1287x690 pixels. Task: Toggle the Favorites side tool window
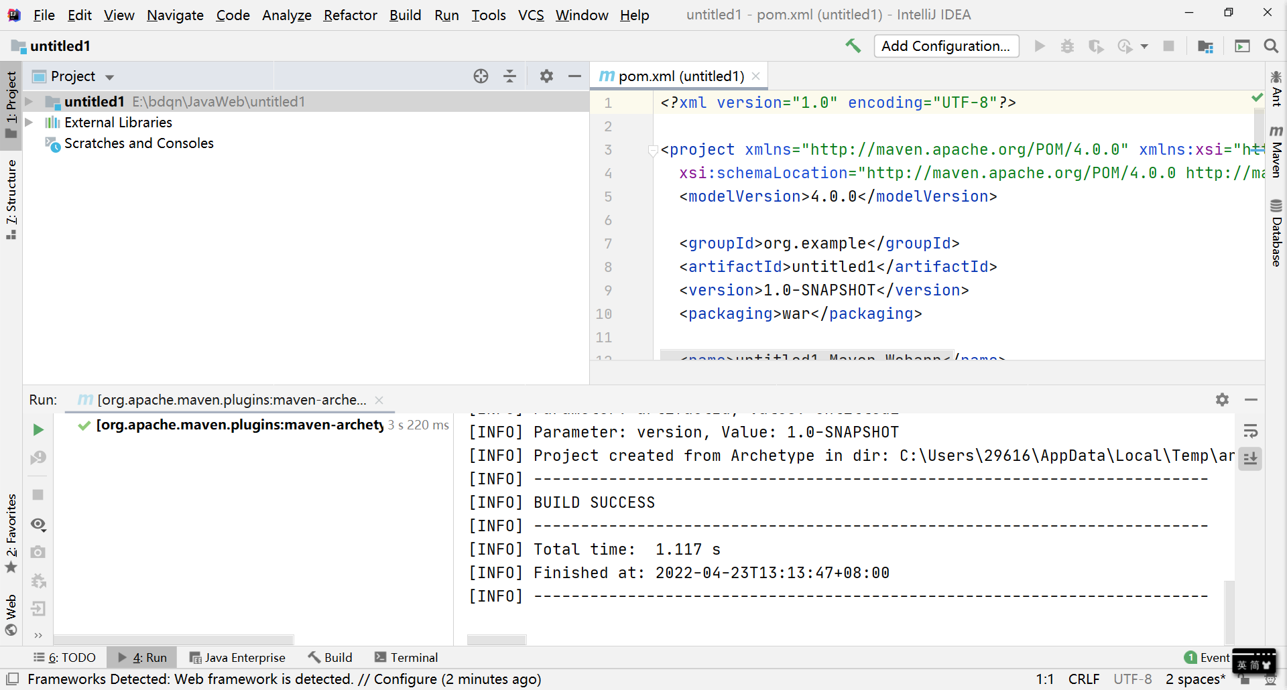11,533
